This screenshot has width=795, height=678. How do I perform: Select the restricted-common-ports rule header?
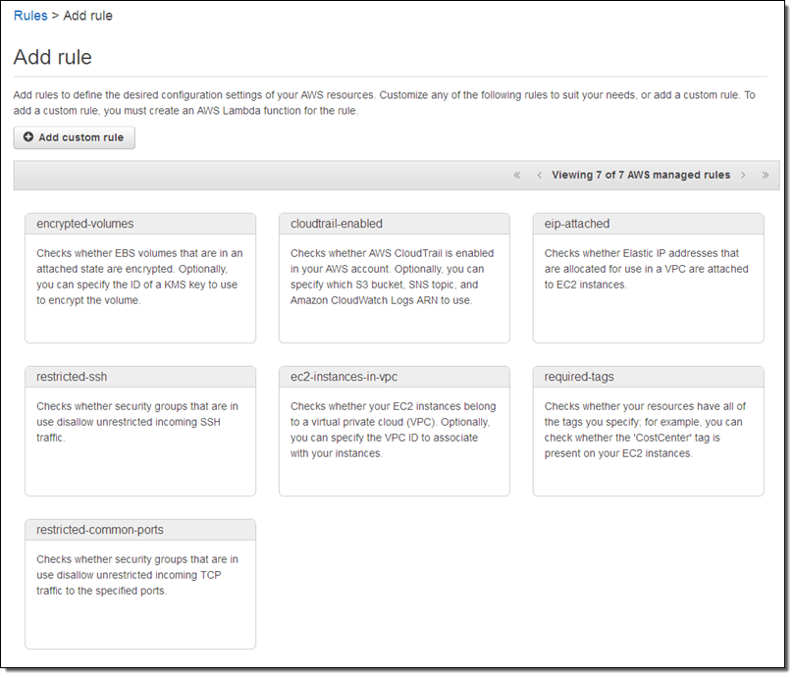[100, 531]
